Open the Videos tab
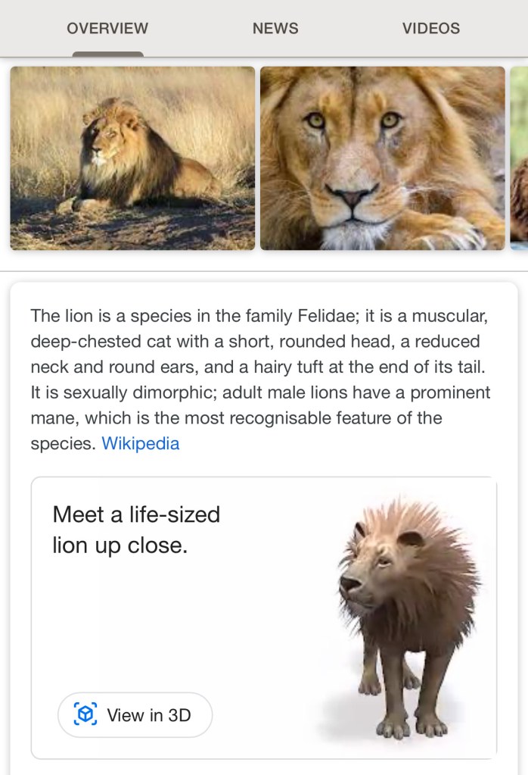Screen dimensions: 528x775 click(431, 29)
